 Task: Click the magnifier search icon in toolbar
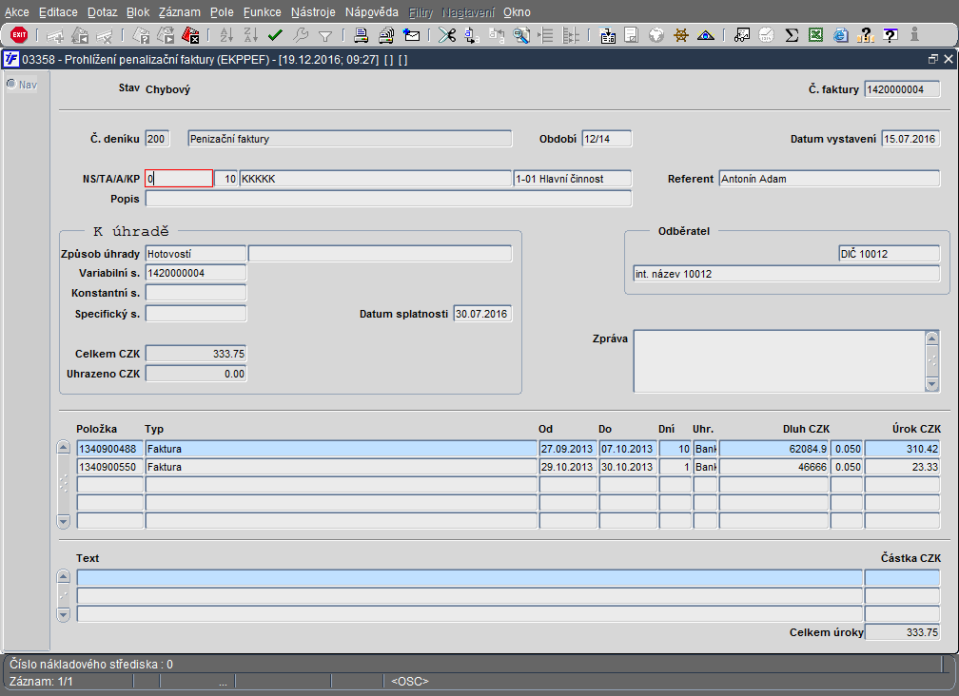(521, 35)
